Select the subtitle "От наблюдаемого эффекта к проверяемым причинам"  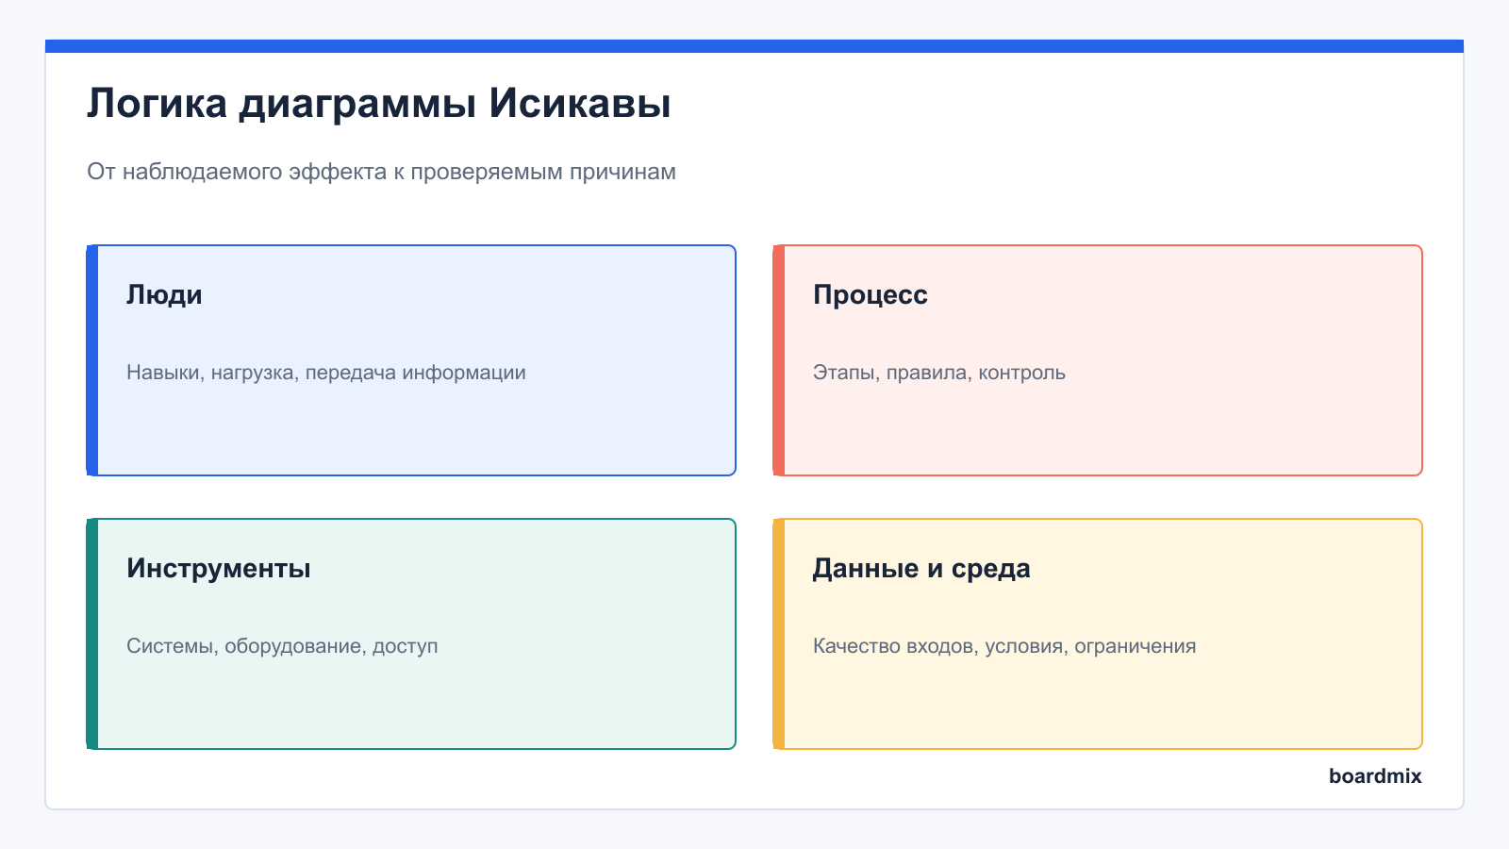pyautogui.click(x=381, y=172)
